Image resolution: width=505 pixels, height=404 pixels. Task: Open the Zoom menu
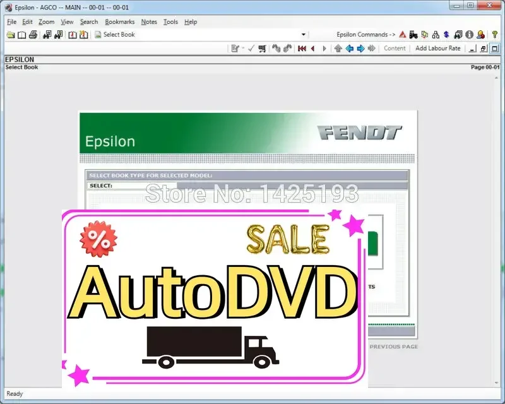[x=46, y=22]
